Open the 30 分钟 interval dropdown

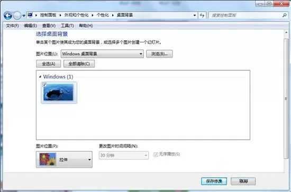[x=124, y=156]
